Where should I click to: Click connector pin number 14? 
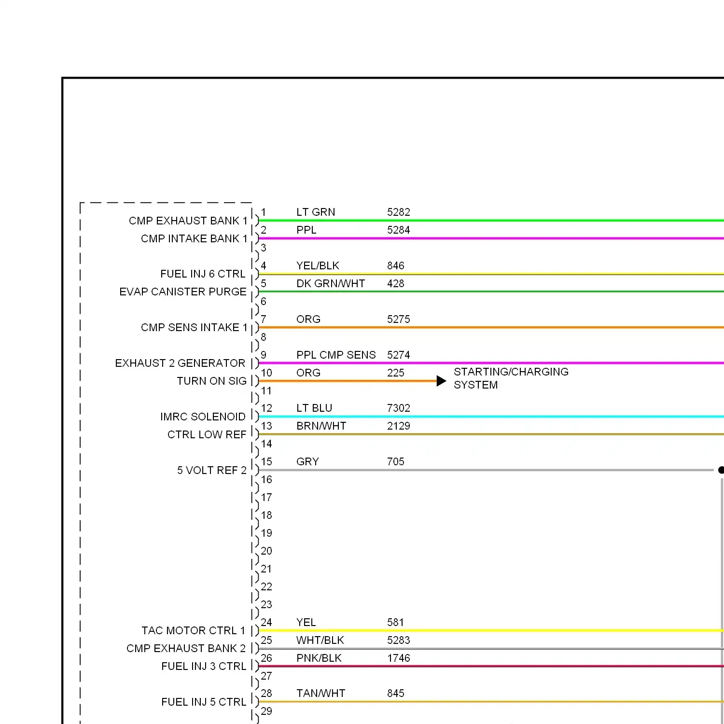click(x=266, y=444)
